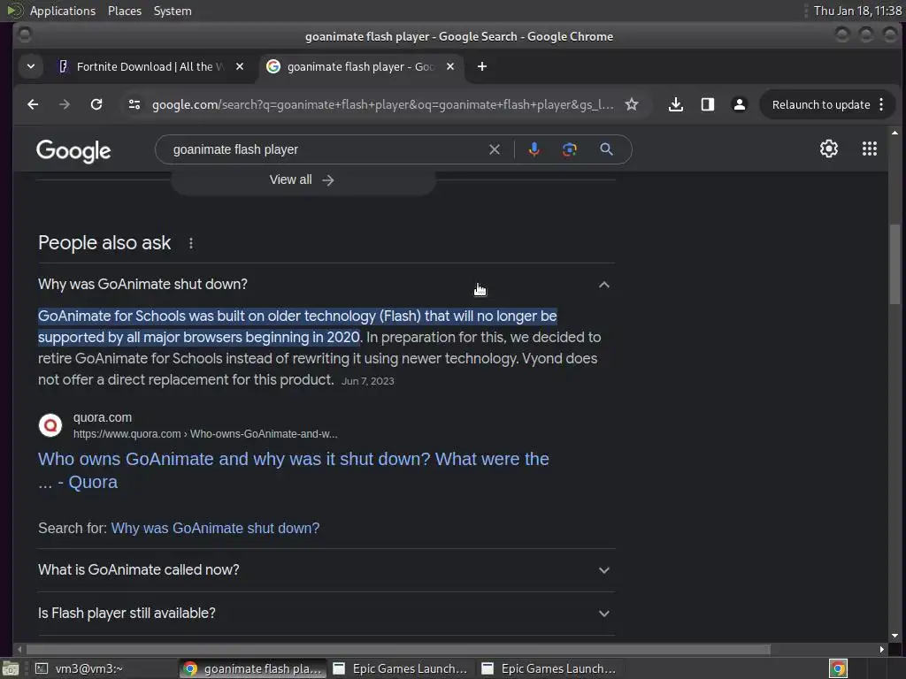Open Google quick settings gear
906x679 pixels.
(828, 149)
